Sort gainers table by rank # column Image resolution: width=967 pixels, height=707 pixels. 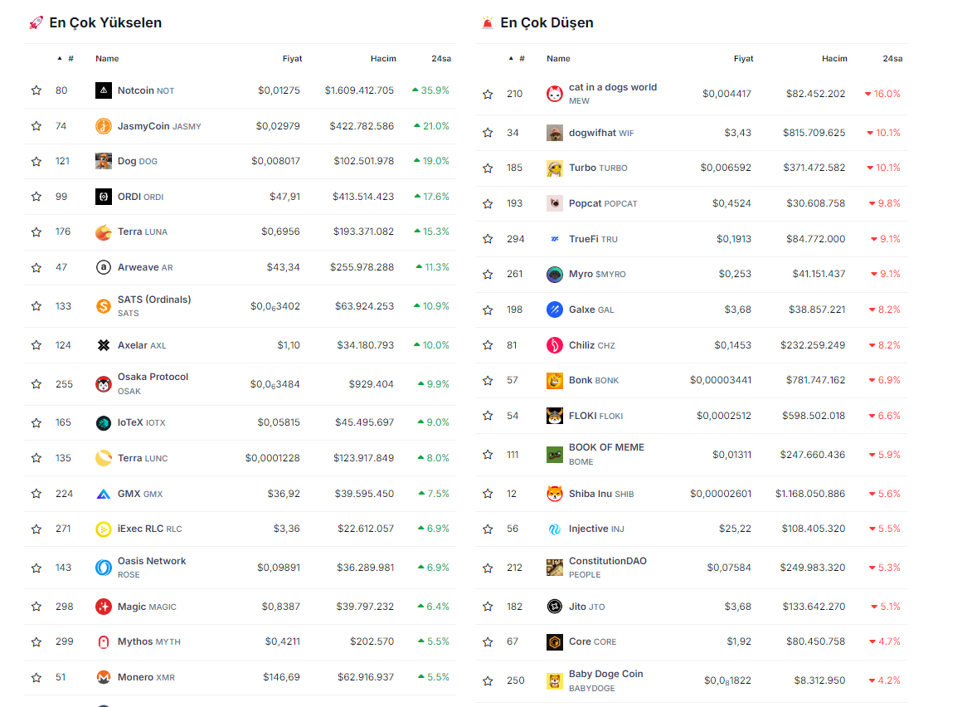[x=70, y=59]
